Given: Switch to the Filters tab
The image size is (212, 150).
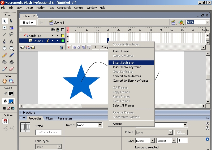Looking at the screenshot, I should point(50,118).
